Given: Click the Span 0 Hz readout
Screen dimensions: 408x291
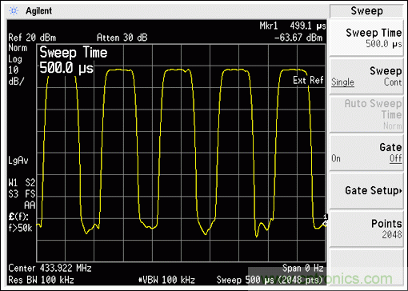Looking at the screenshot, I should [303, 268].
